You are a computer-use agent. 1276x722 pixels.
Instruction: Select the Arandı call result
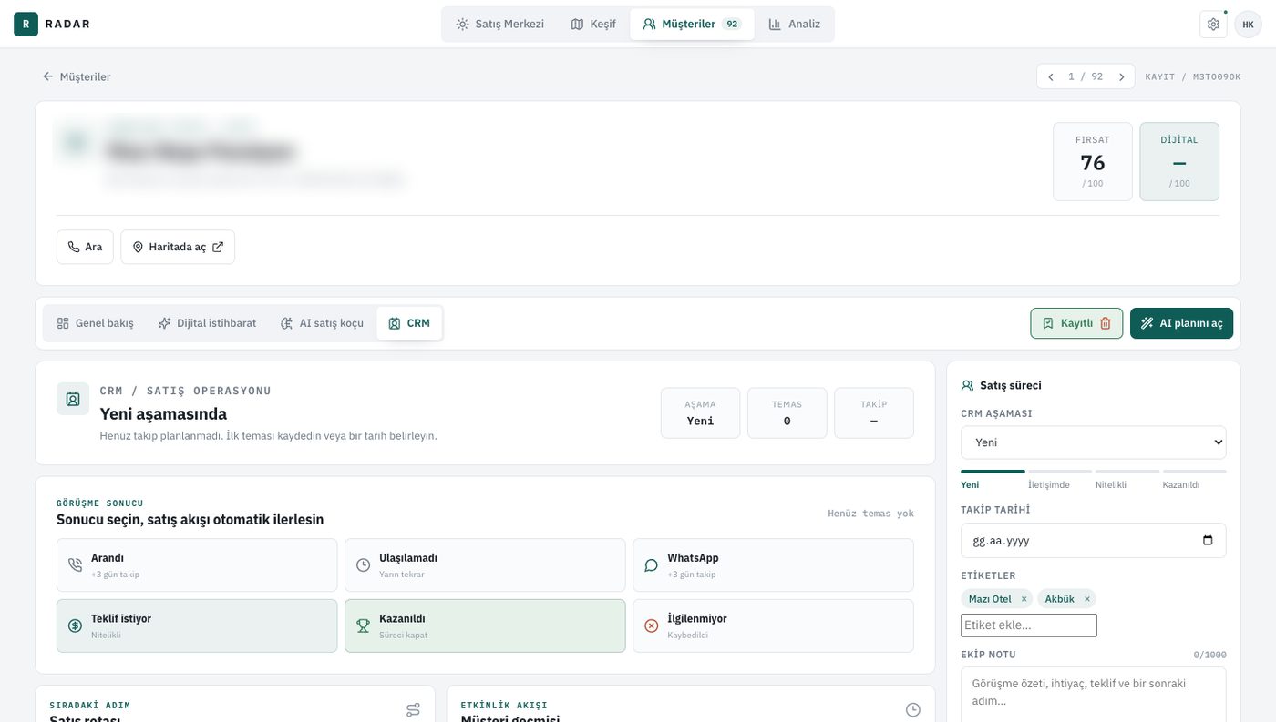click(197, 565)
